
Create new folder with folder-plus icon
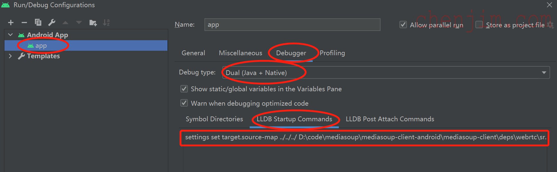click(93, 23)
